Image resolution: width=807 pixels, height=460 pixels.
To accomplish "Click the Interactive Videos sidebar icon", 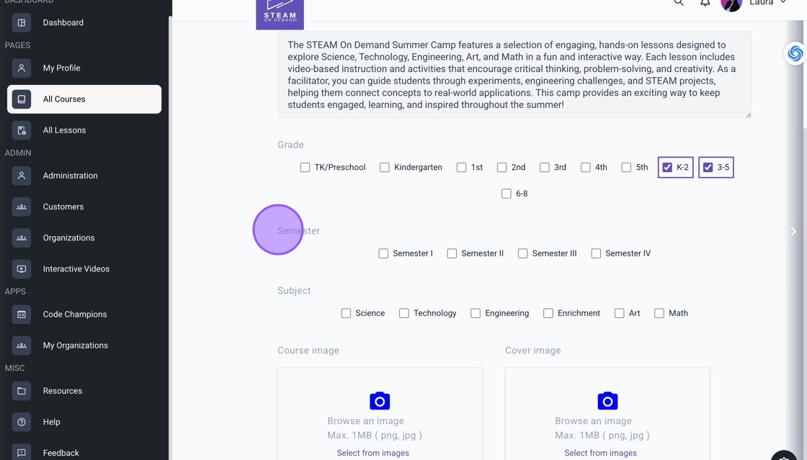I will tap(22, 269).
